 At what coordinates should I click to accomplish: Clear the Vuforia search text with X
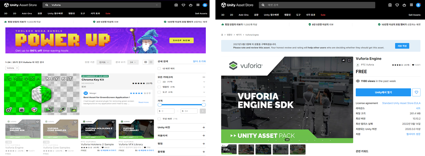pyautogui.click(x=157, y=5)
